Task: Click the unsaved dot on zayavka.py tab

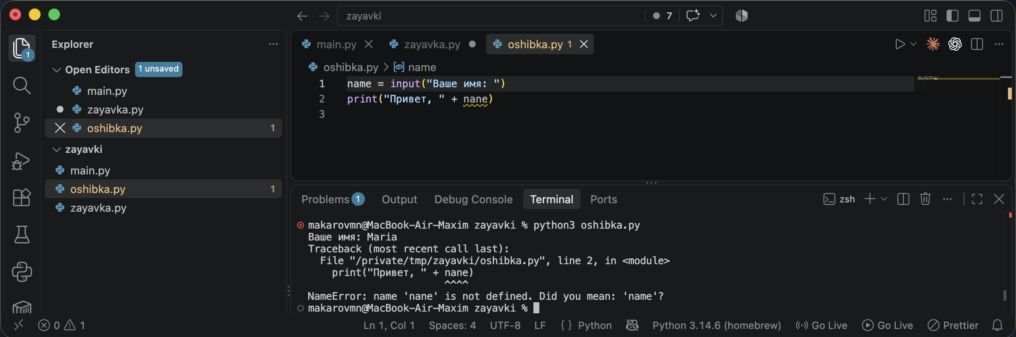Action: 472,44
